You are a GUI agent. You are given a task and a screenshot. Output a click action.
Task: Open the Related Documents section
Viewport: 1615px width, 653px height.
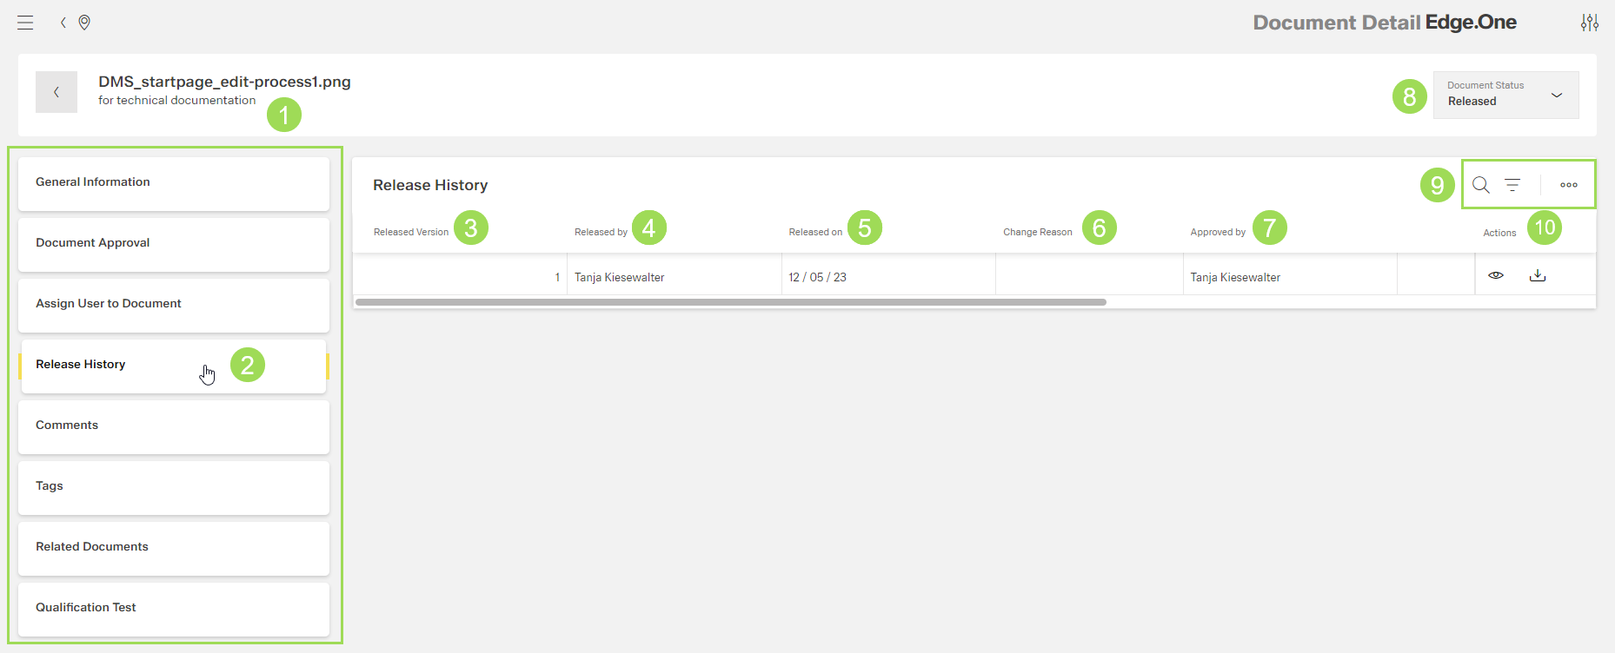[174, 547]
